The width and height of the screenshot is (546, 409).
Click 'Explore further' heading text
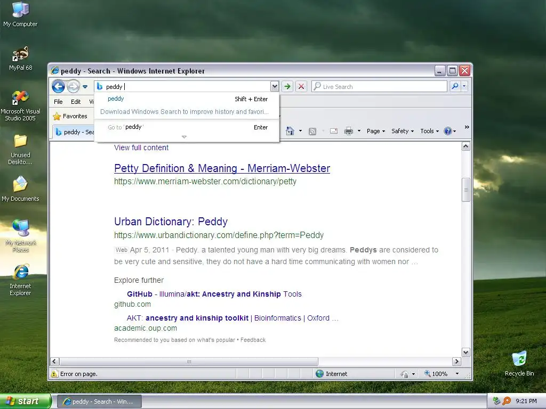[x=139, y=280]
